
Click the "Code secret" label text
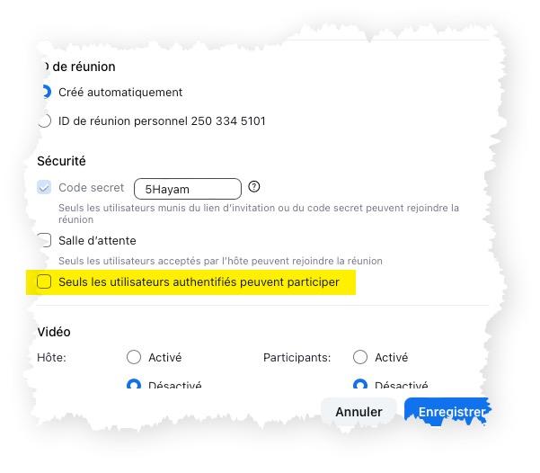(91, 188)
